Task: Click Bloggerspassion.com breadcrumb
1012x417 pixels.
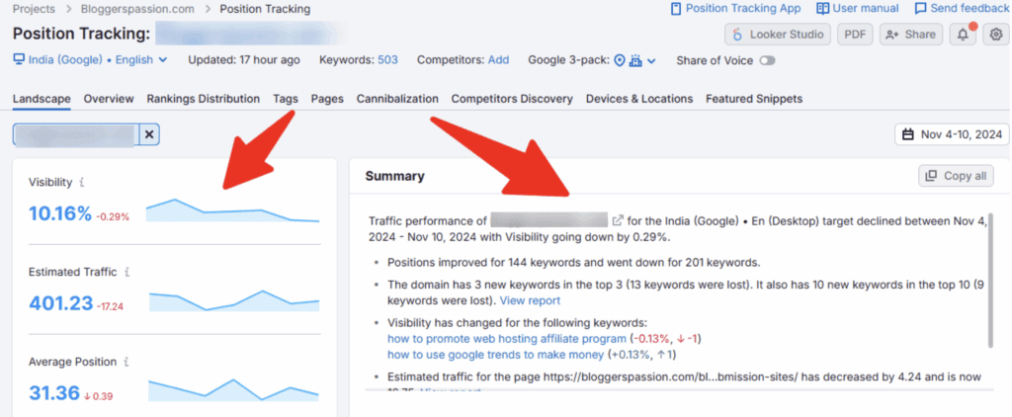Action: click(x=137, y=9)
